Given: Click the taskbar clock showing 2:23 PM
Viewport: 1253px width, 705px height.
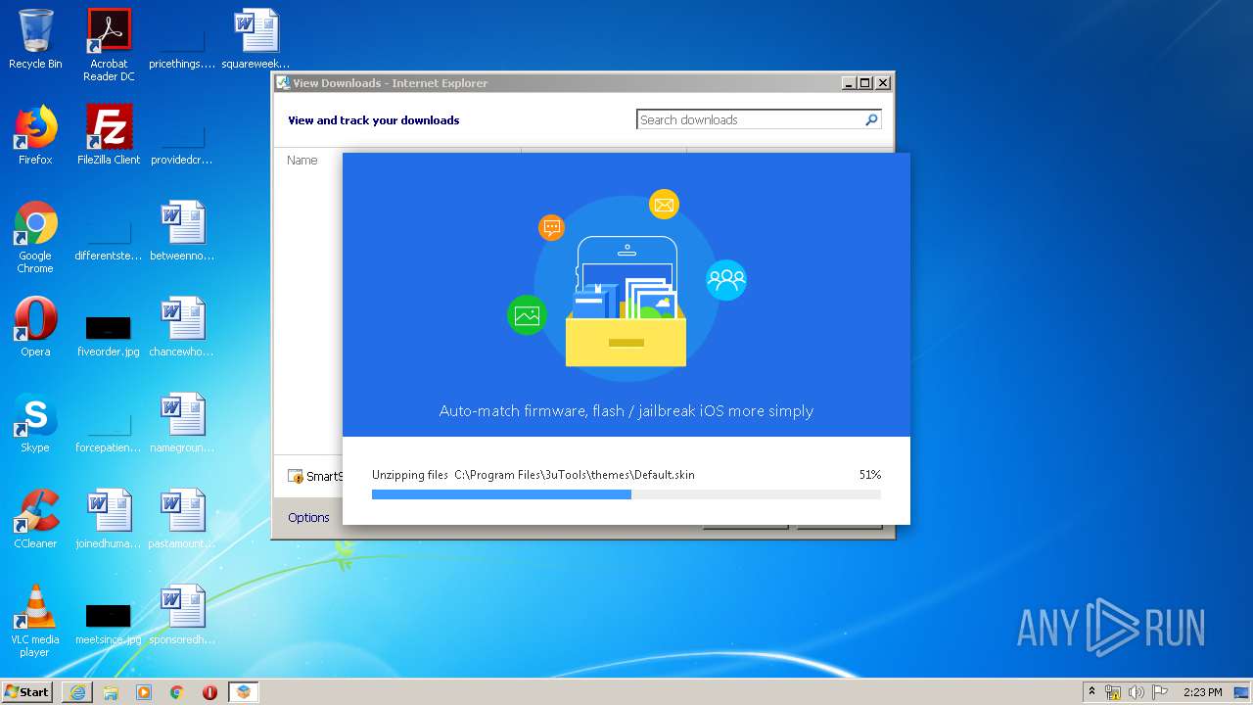Looking at the screenshot, I should (1202, 692).
